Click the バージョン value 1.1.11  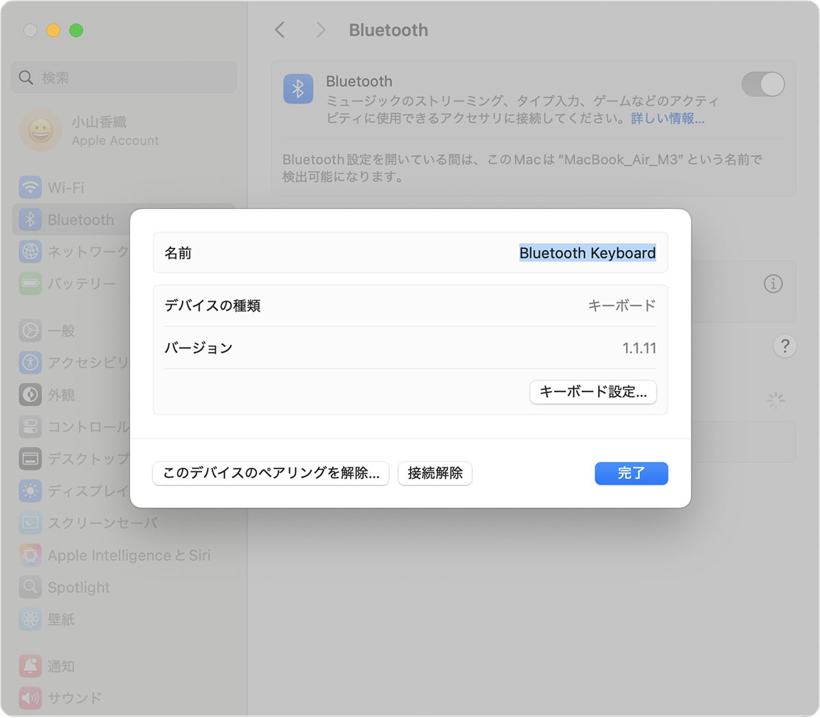(x=640, y=348)
